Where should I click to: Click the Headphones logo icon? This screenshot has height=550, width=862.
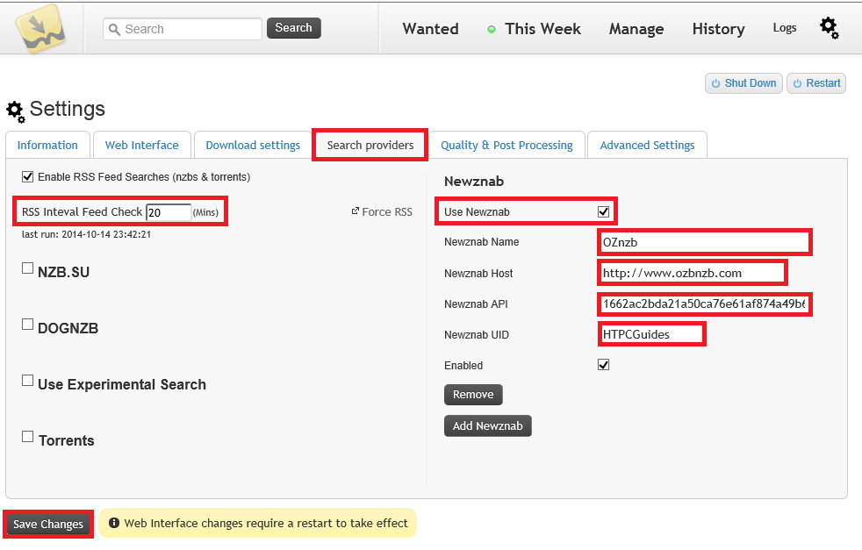(x=43, y=28)
